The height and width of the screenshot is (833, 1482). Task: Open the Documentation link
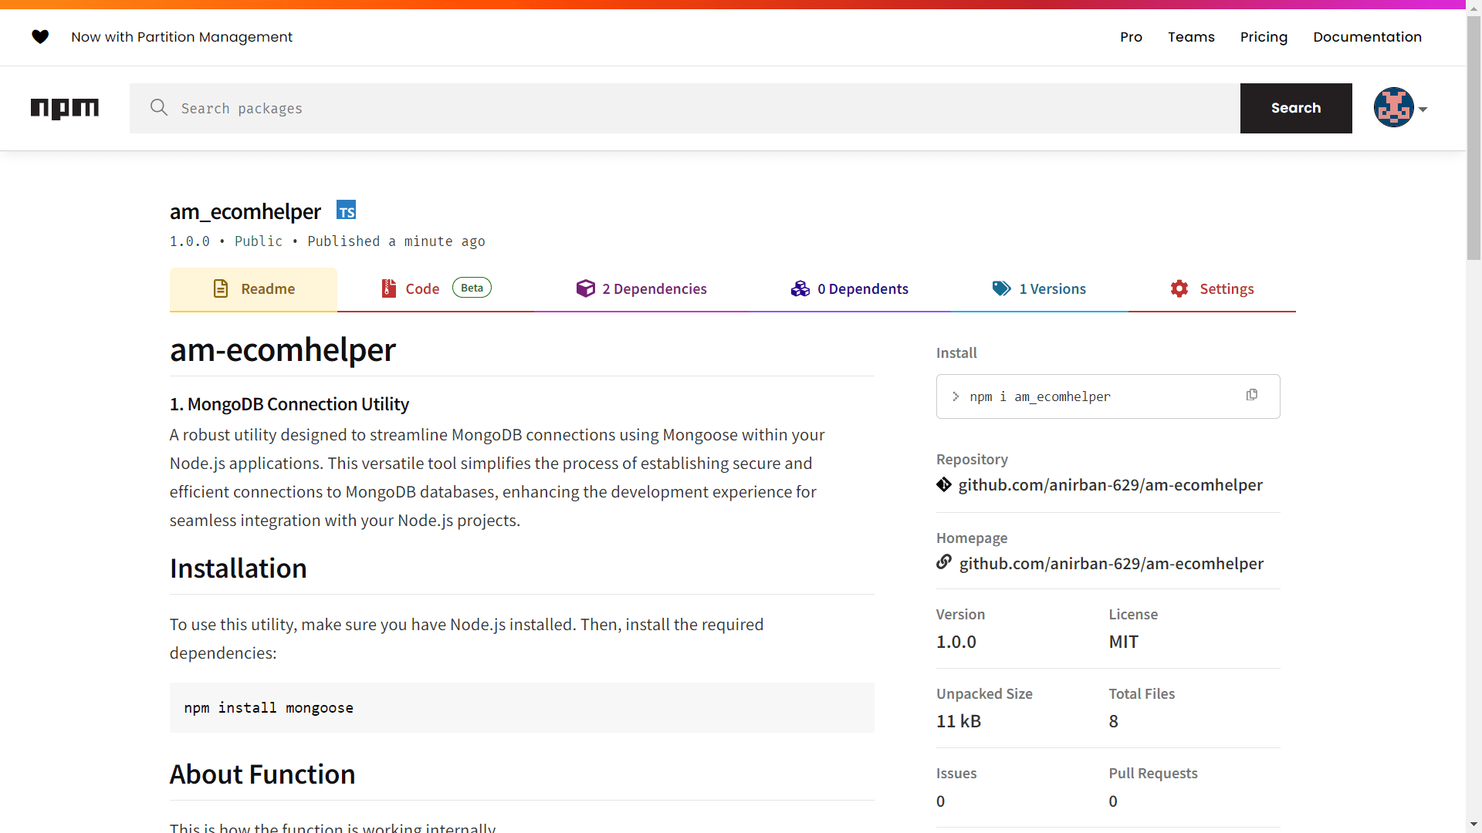[x=1367, y=37]
